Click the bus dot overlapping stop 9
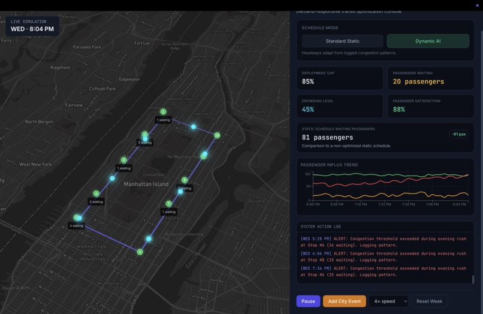The width and height of the screenshot is (483, 314). (x=205, y=153)
